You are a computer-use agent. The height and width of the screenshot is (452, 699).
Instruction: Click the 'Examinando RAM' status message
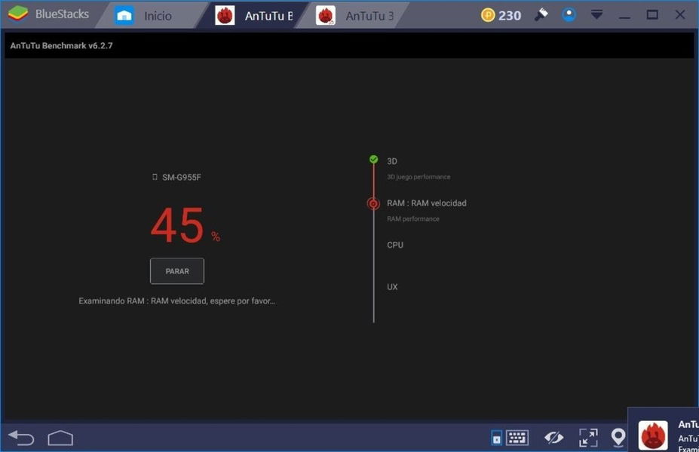coord(177,301)
